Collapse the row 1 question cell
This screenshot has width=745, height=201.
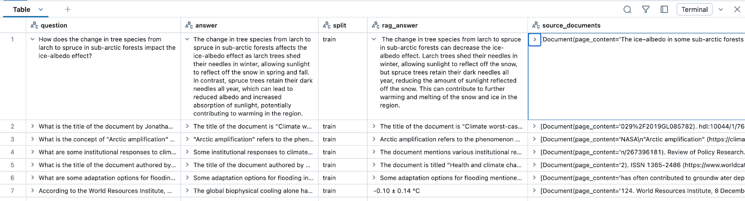coord(33,40)
